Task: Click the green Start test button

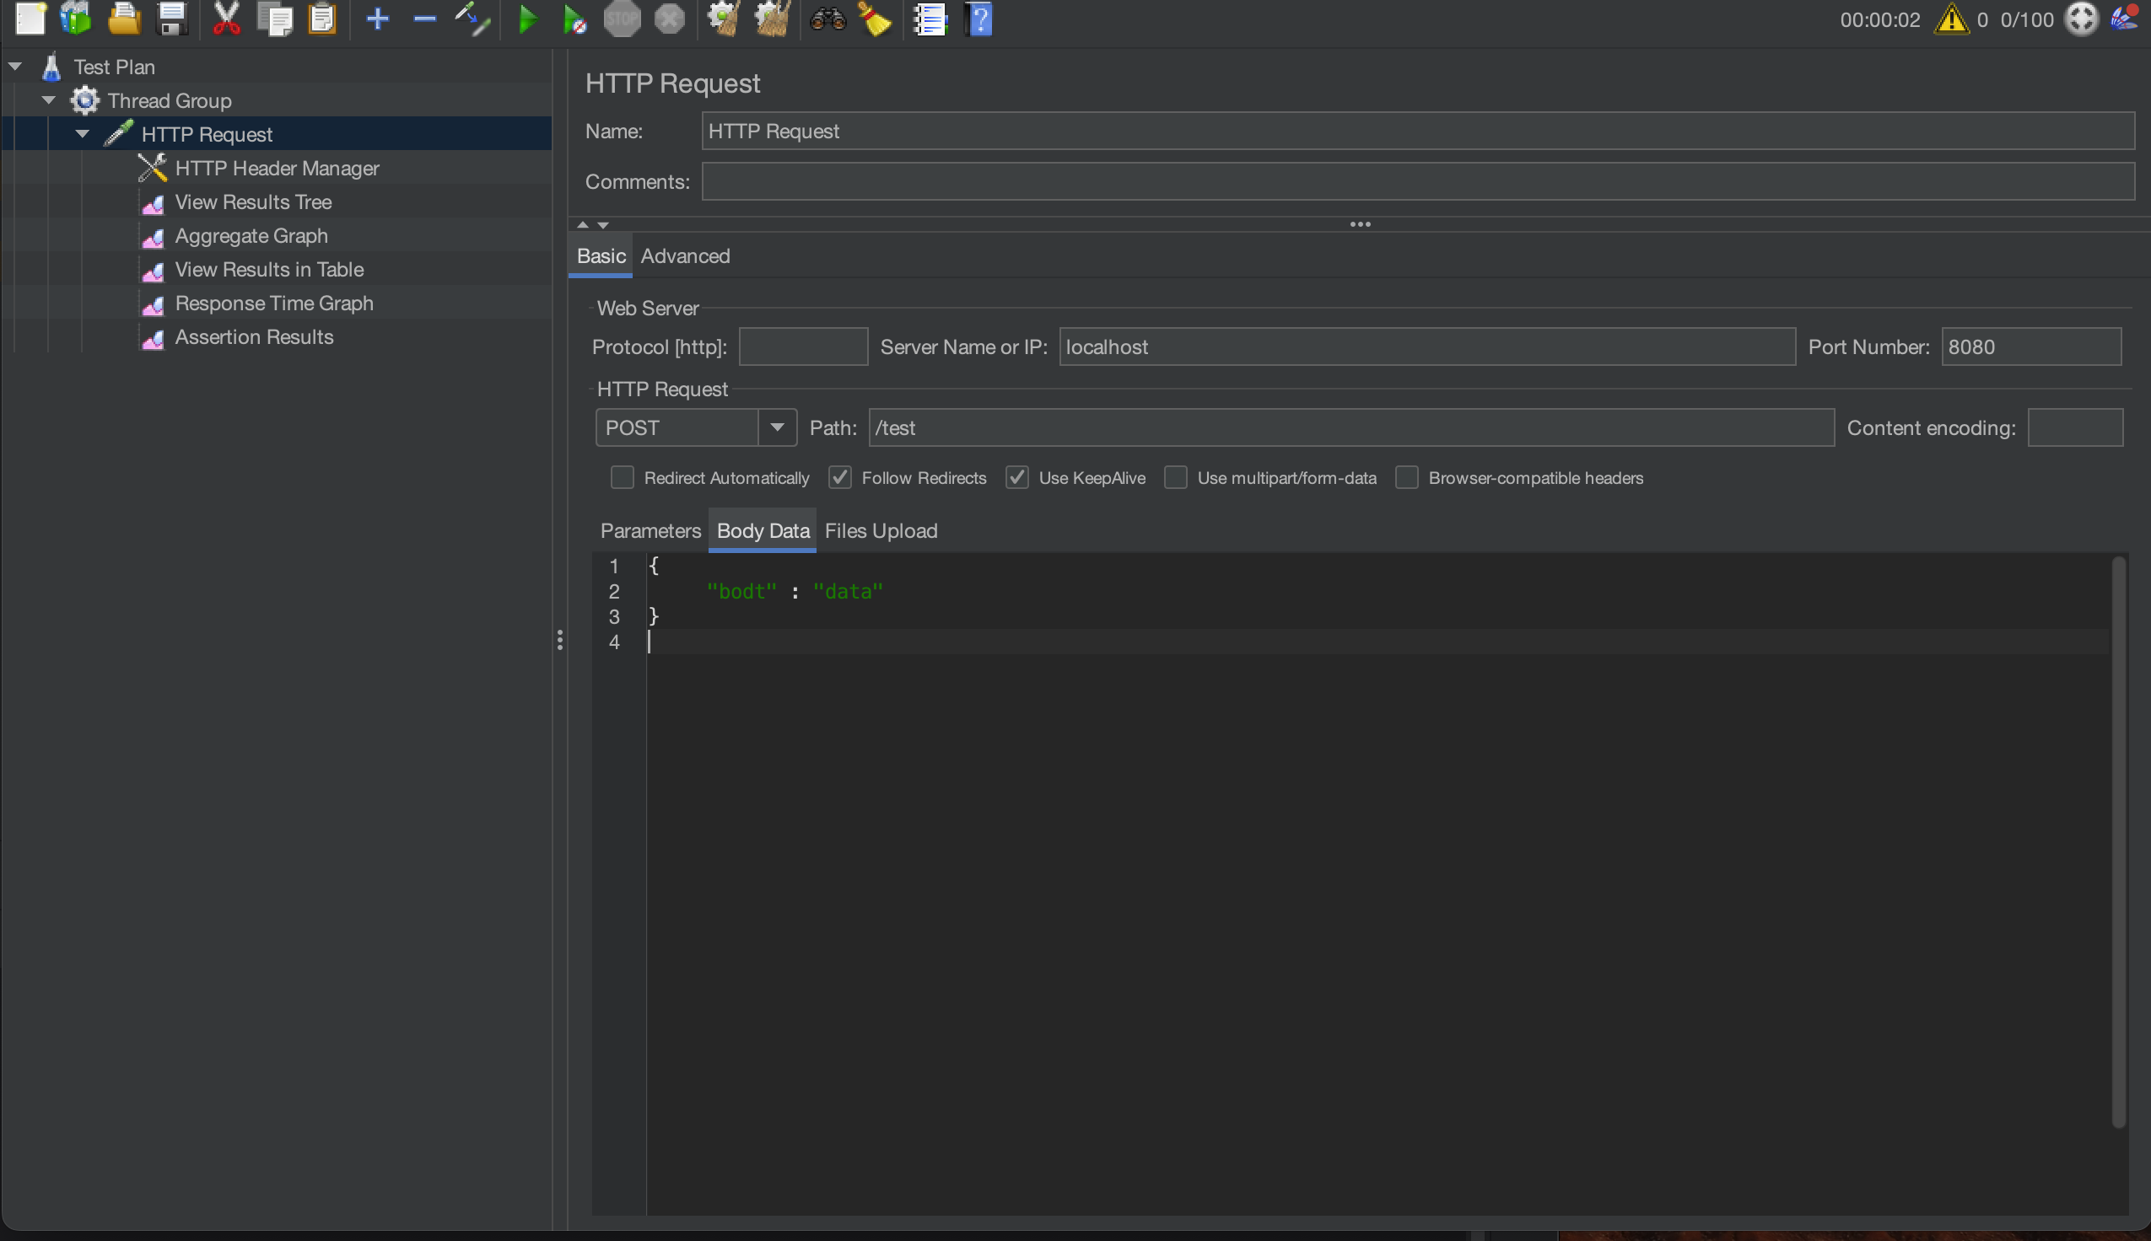Action: [x=527, y=19]
